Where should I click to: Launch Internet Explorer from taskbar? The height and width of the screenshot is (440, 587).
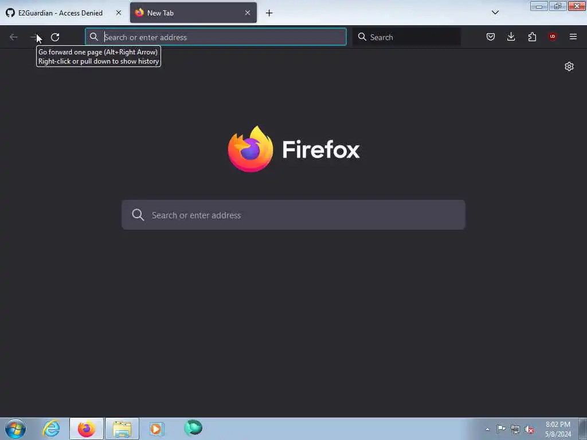pos(51,429)
